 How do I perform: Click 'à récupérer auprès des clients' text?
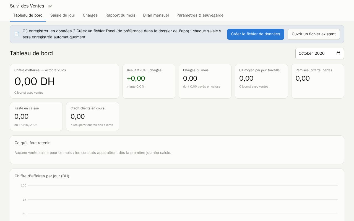click(92, 125)
